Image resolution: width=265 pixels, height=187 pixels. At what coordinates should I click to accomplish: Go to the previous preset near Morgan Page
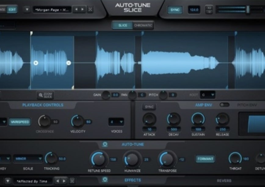(x=76, y=9)
